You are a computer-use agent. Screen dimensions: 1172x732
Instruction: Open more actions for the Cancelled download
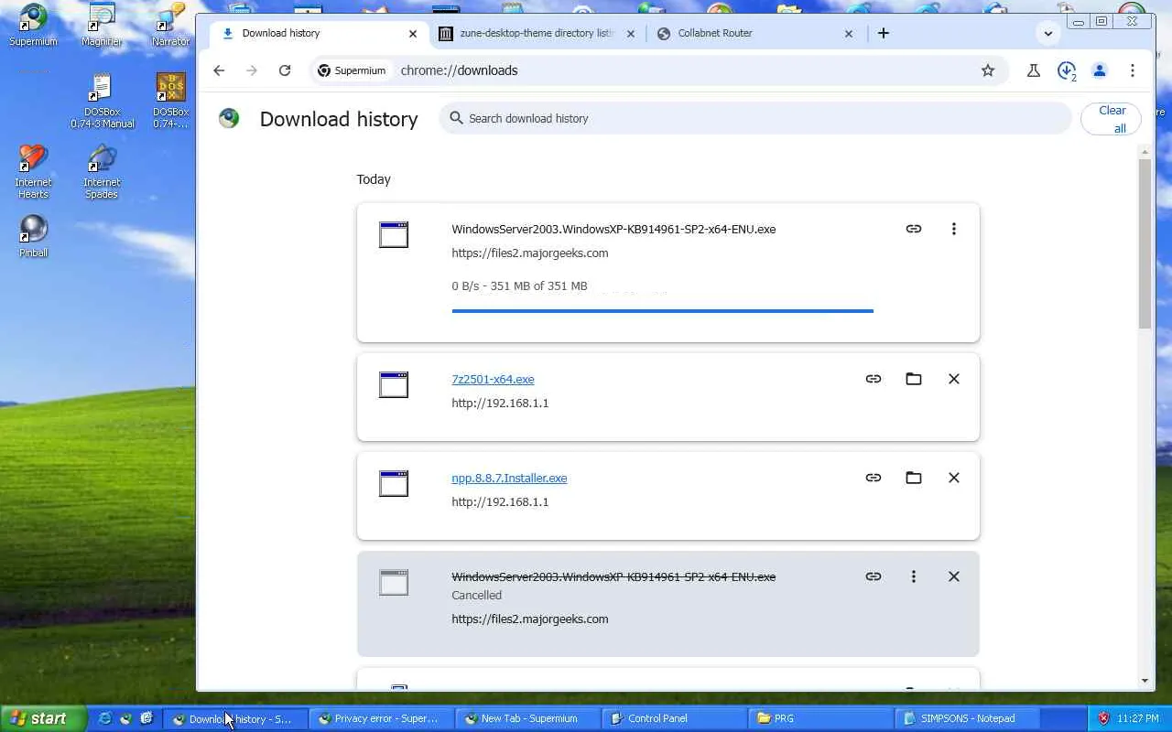click(914, 576)
